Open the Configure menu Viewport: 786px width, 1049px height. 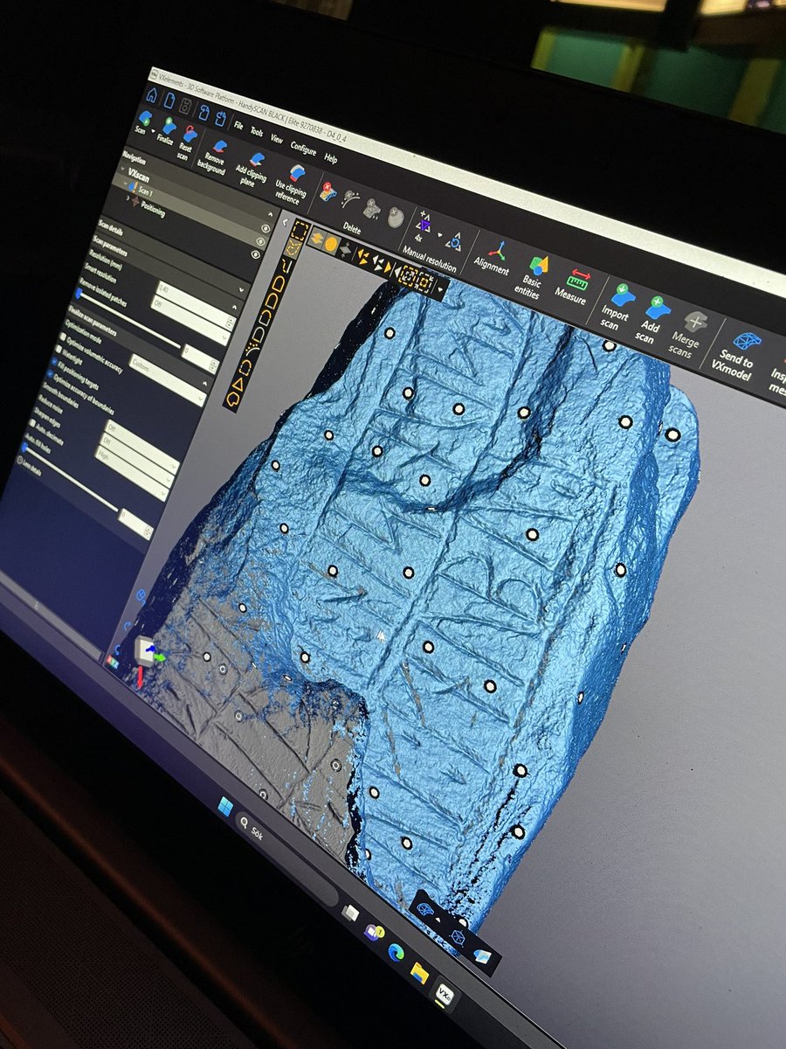pyautogui.click(x=303, y=149)
